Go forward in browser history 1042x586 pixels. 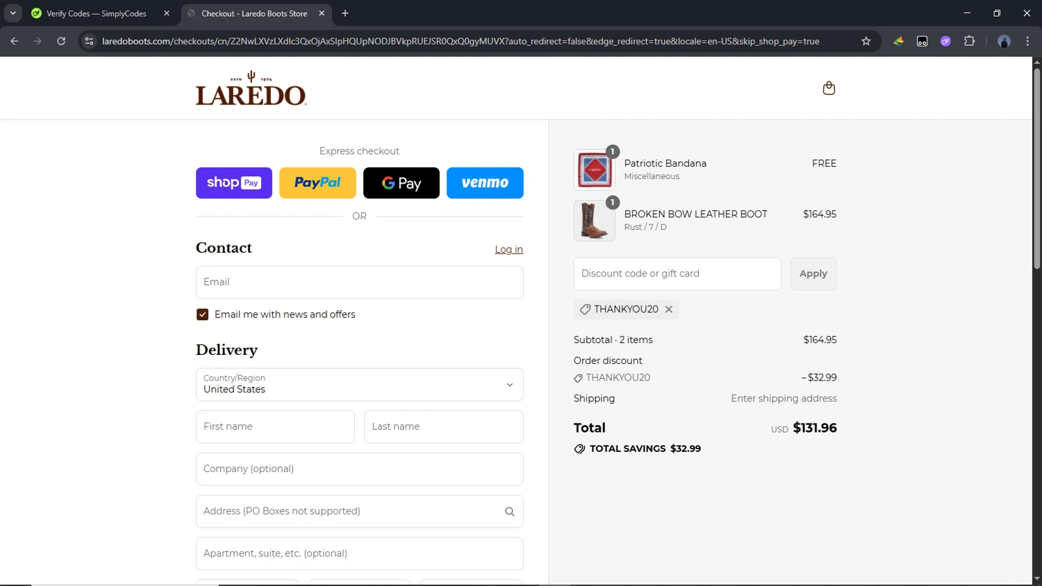(38, 41)
